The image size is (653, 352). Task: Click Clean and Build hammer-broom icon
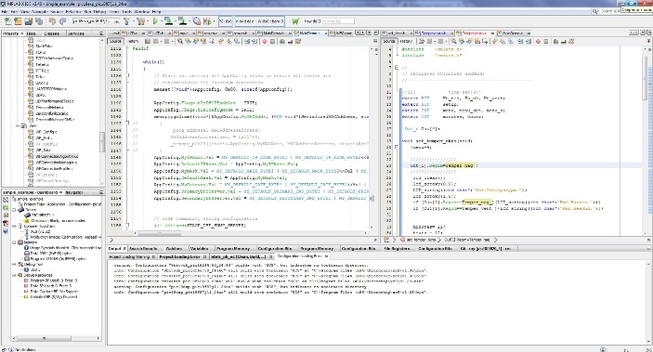[140, 21]
